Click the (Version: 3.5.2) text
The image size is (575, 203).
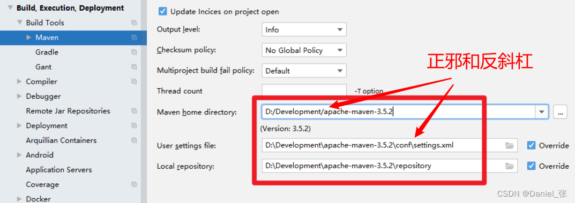pyautogui.click(x=286, y=129)
